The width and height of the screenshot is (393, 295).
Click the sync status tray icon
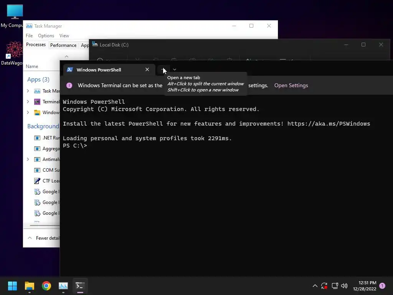(x=324, y=286)
